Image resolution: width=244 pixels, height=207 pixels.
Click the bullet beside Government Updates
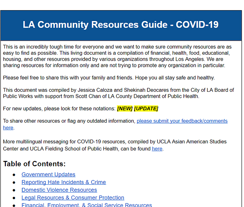(14, 175)
